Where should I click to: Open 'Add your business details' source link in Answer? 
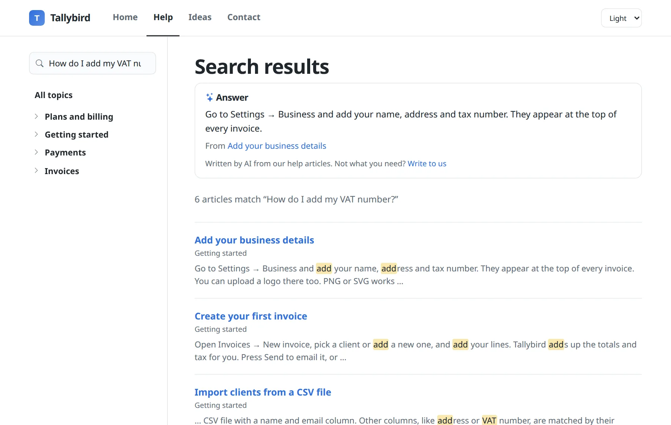click(x=277, y=146)
